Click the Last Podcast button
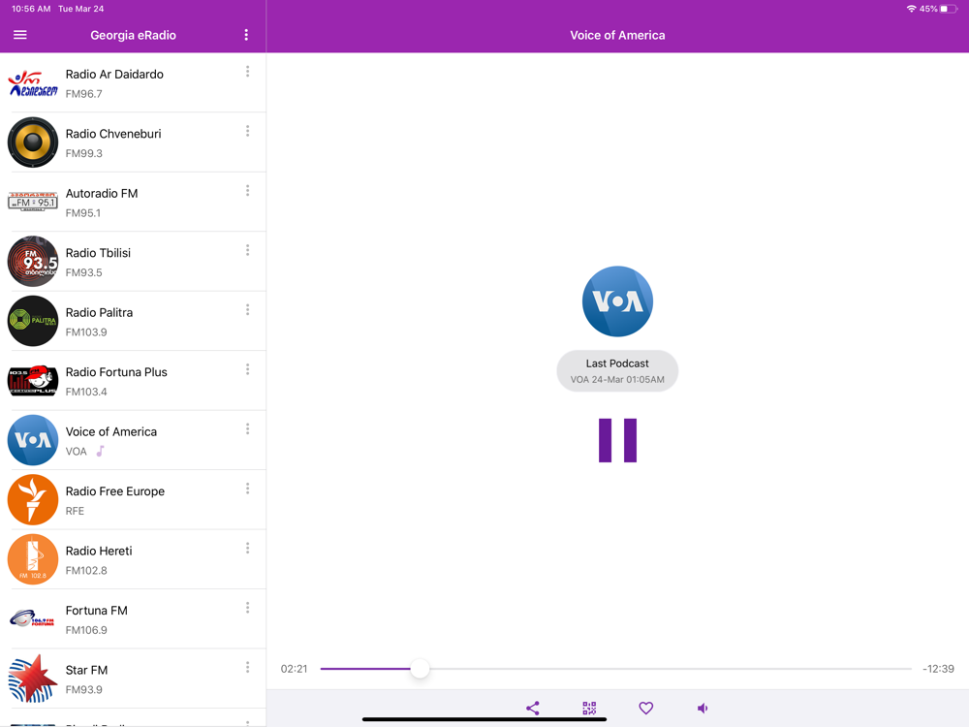Screen dimensions: 969x727 pos(617,371)
